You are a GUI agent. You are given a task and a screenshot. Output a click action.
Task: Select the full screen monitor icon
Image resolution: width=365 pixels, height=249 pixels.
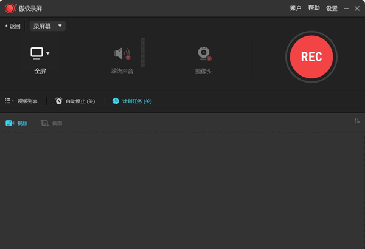tap(36, 53)
